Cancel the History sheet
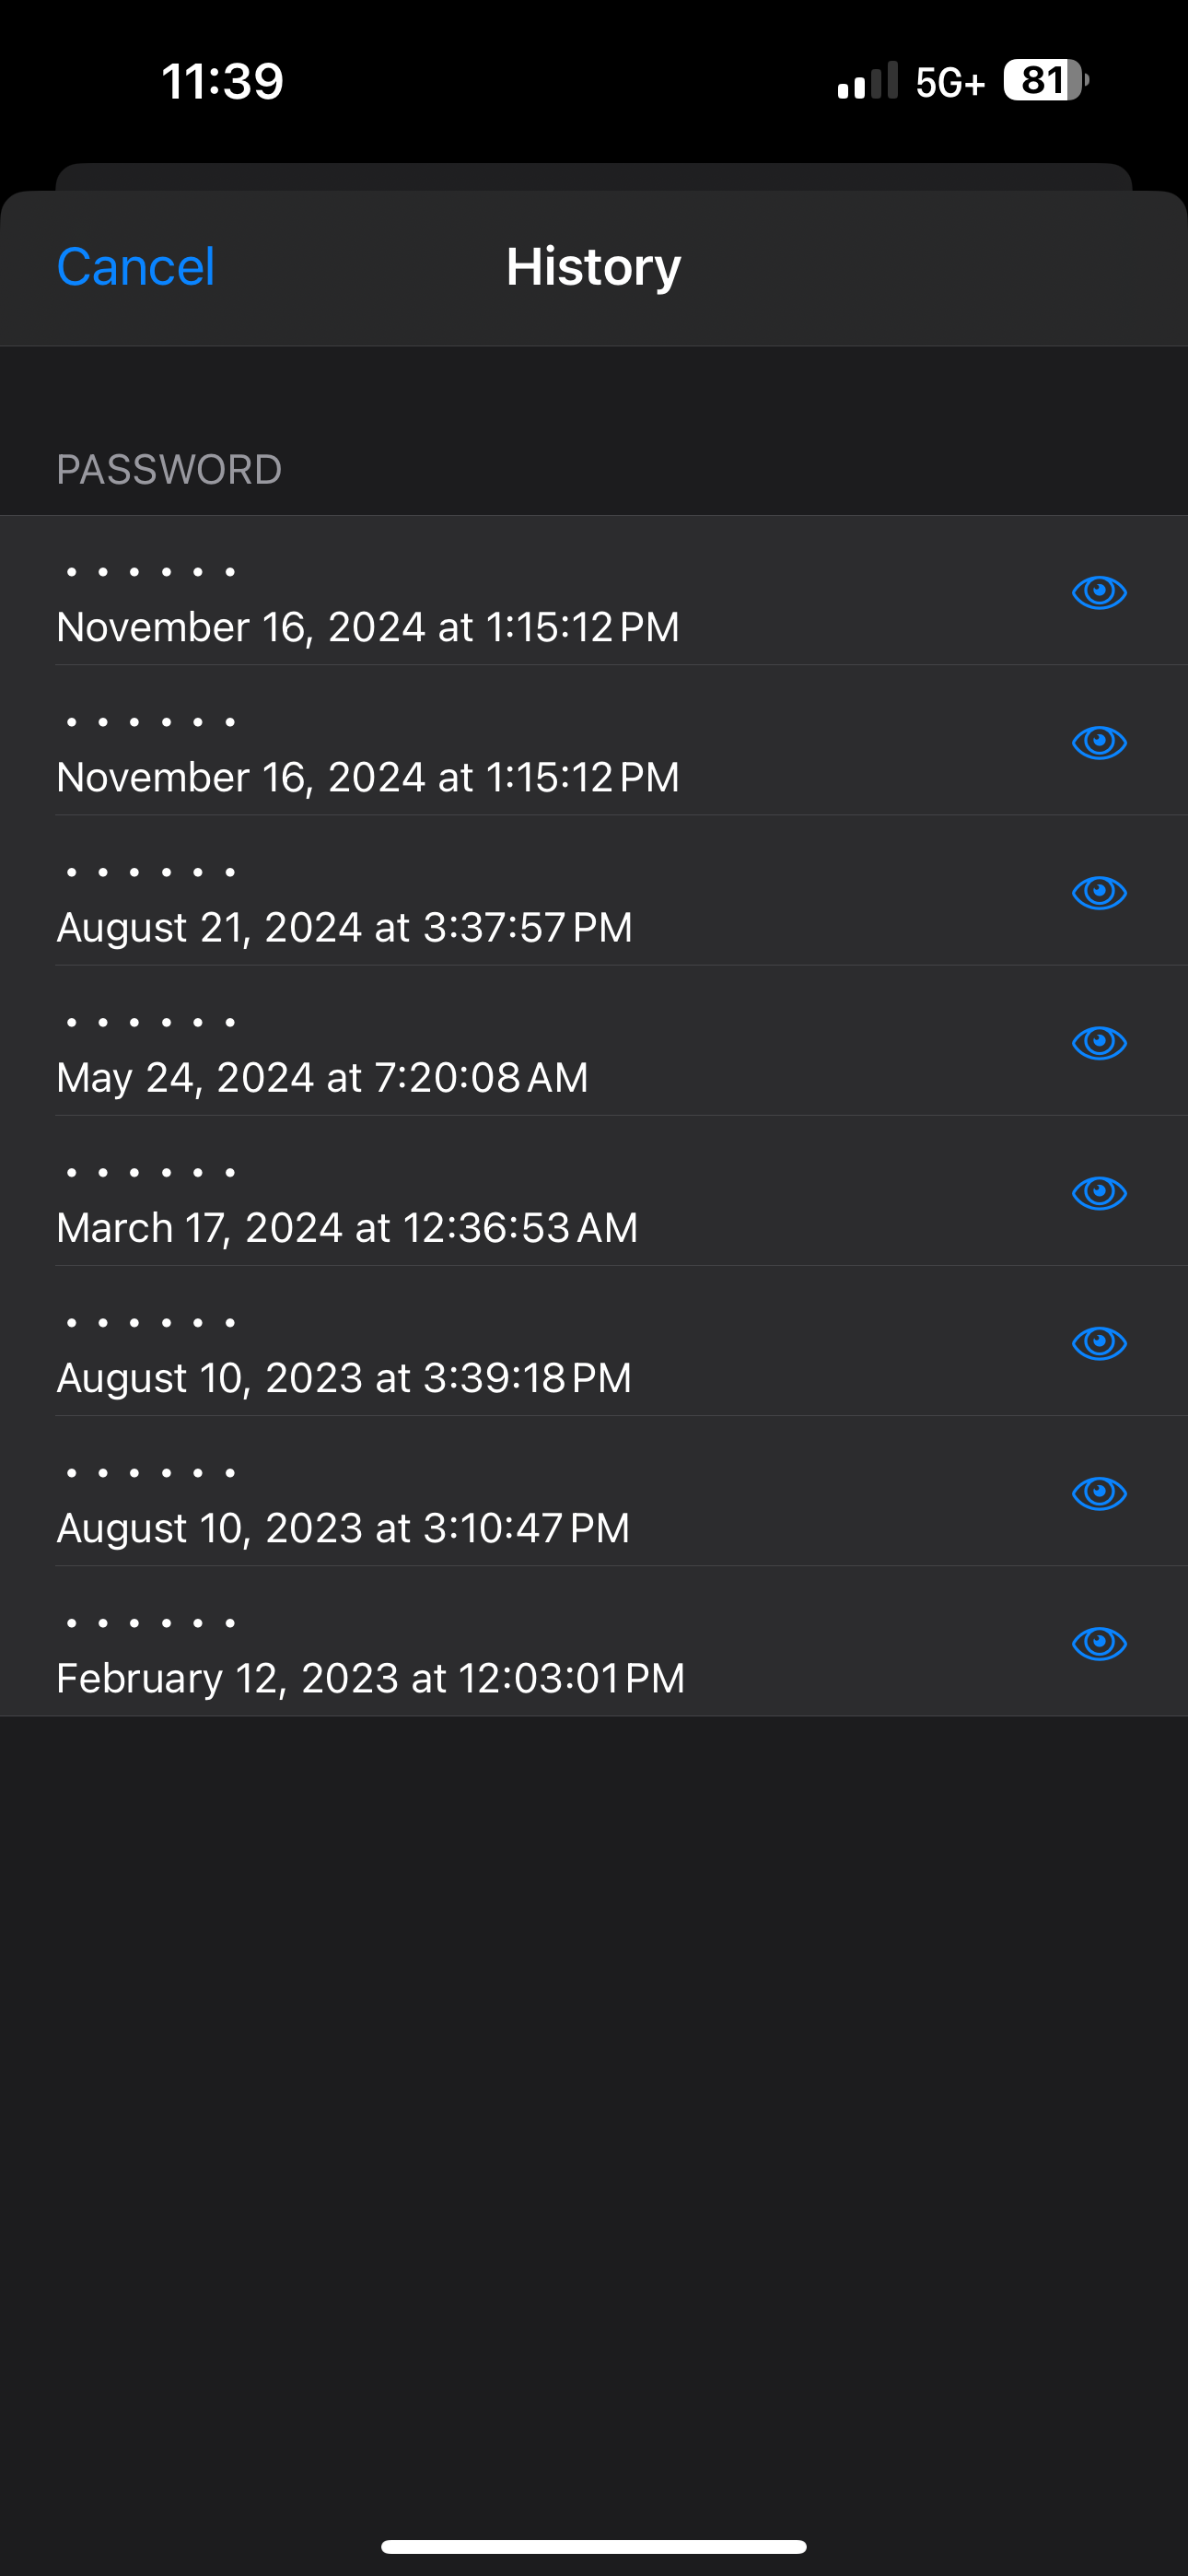 tap(136, 267)
